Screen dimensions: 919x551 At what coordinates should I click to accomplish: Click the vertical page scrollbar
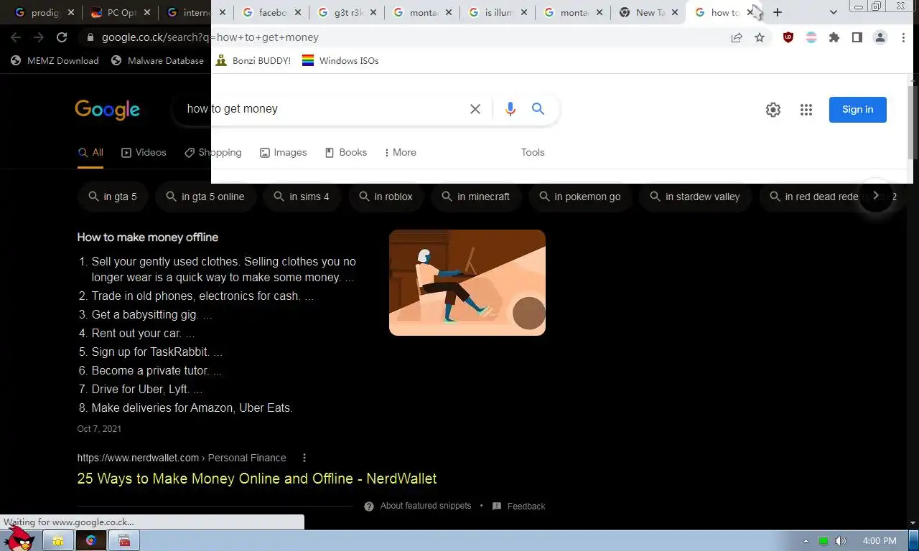913,122
